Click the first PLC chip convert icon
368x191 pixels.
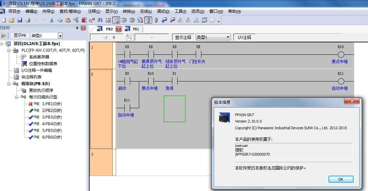pyautogui.click(x=124, y=20)
